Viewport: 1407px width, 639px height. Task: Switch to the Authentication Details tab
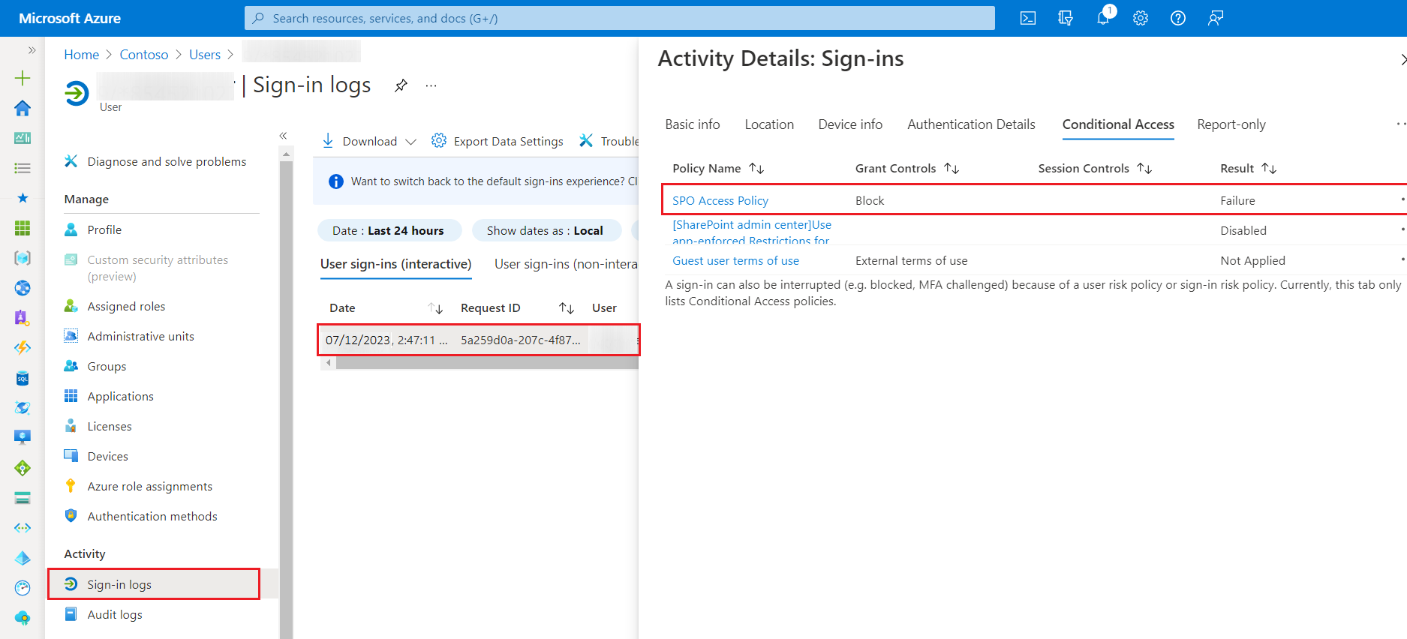click(x=971, y=124)
